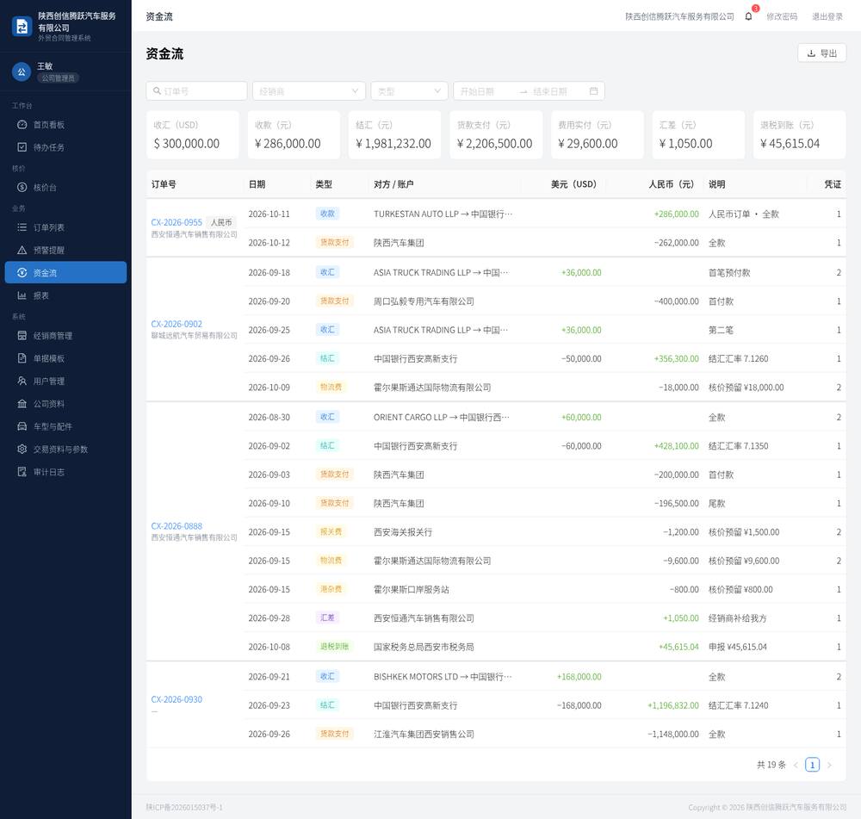
Task: Click the 车型与配件 car icon
Action: click(22, 426)
